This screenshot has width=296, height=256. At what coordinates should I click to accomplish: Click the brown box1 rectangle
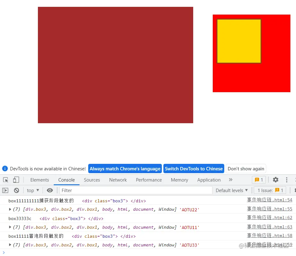[115, 65]
